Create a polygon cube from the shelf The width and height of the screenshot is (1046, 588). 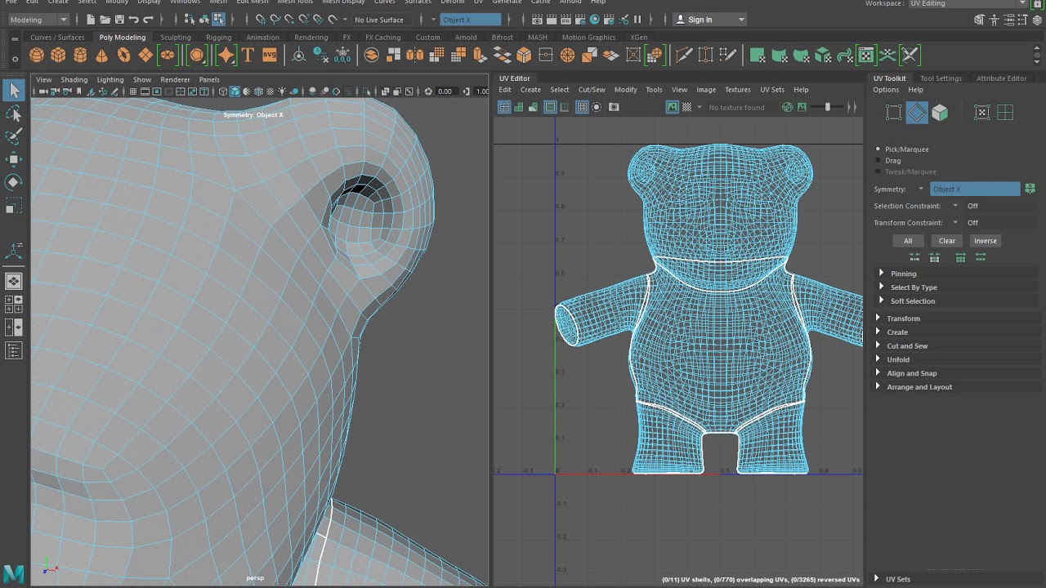click(x=58, y=56)
